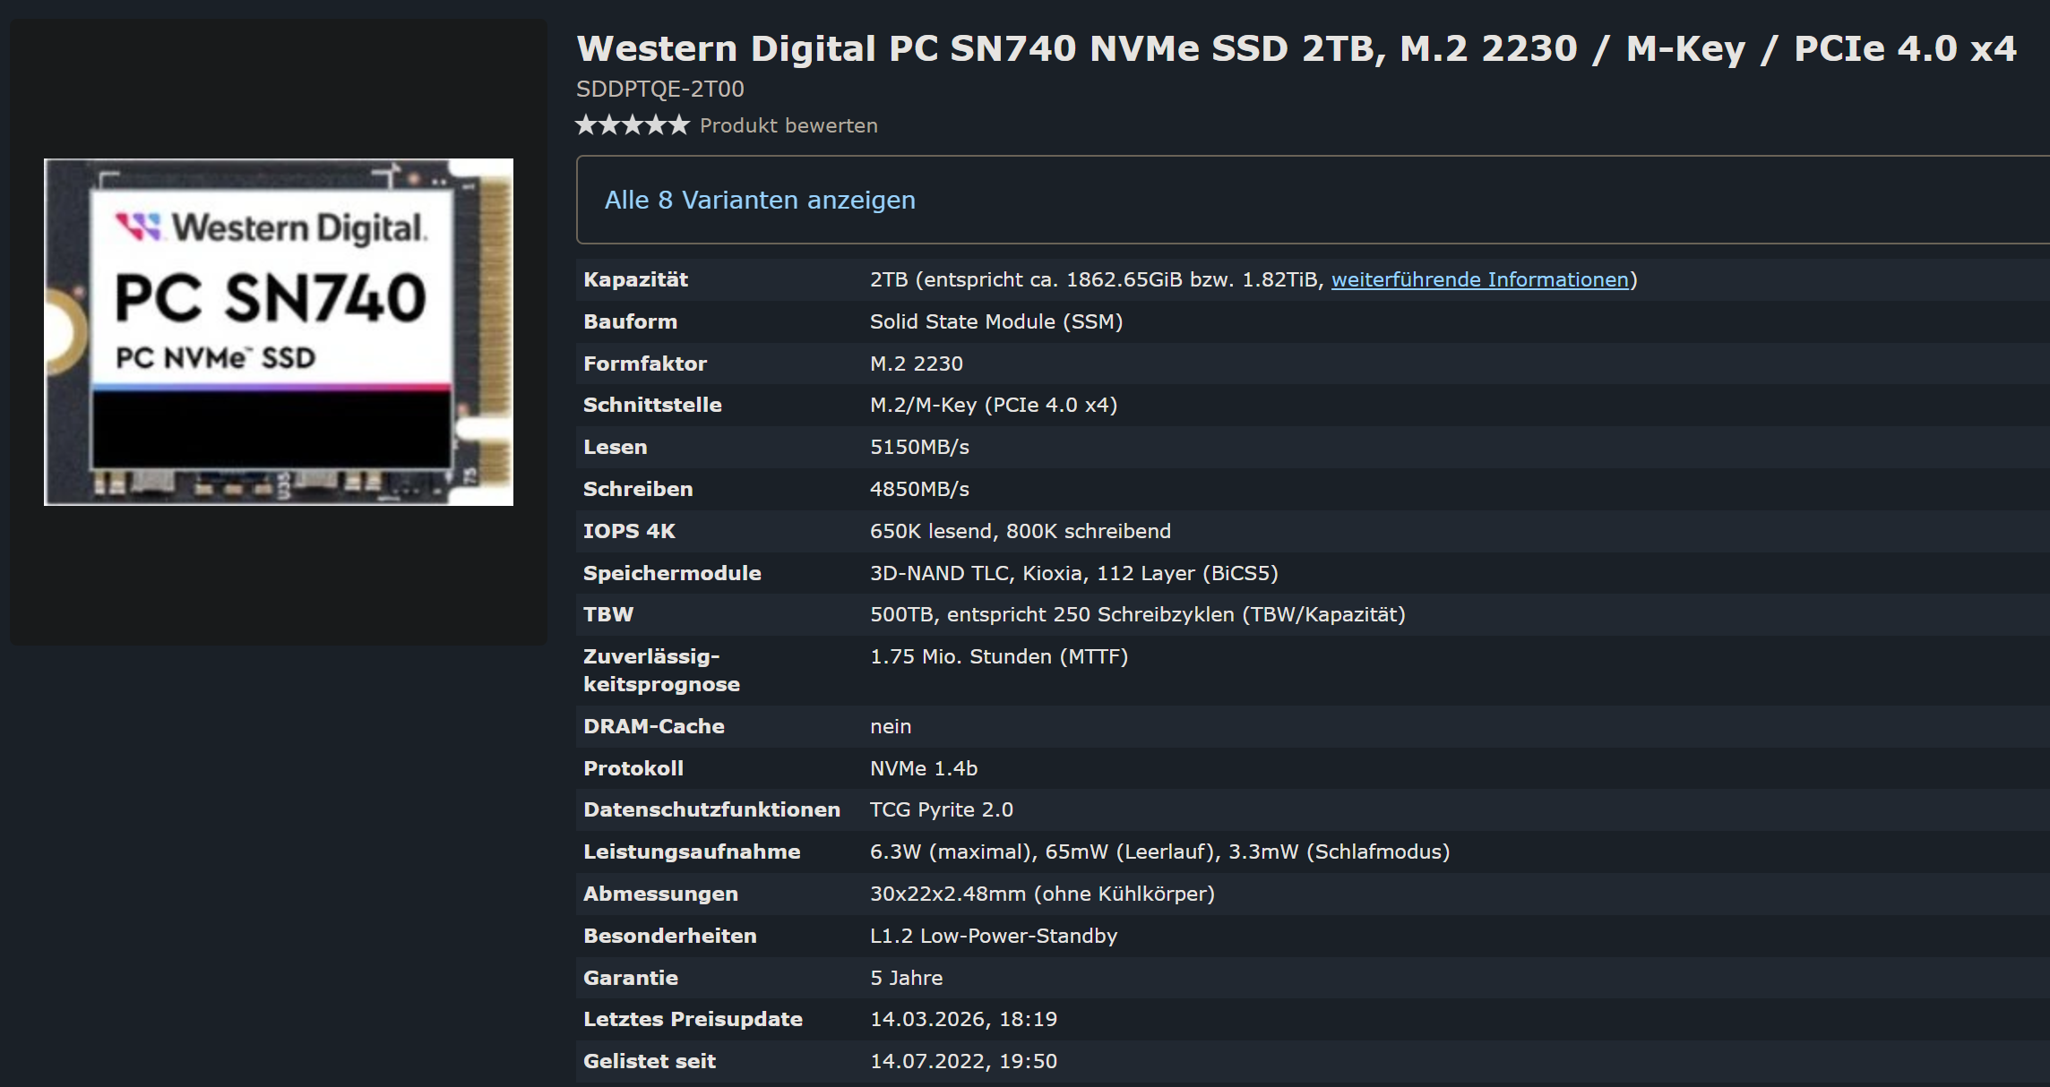The image size is (2050, 1087).
Task: Click the DRAM-Cache row label
Action: tap(653, 726)
